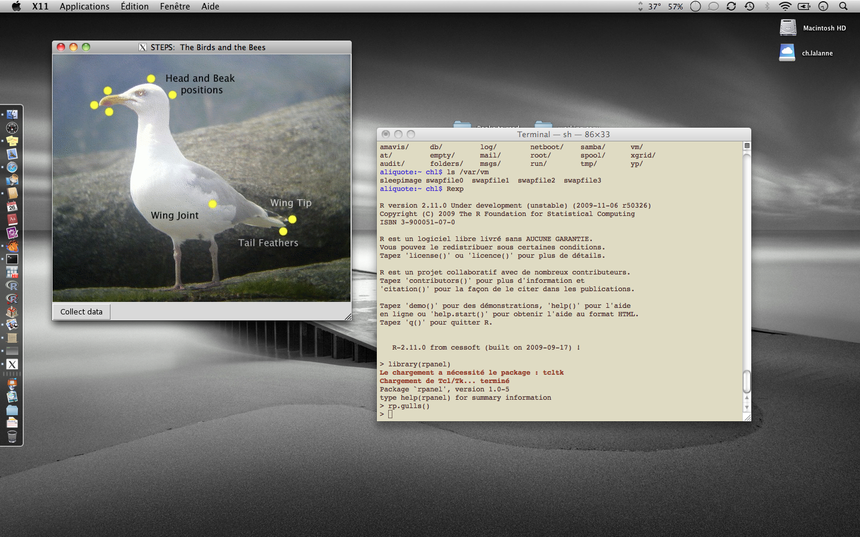
Task: Open the Fenêtre menu
Action: pyautogui.click(x=175, y=7)
